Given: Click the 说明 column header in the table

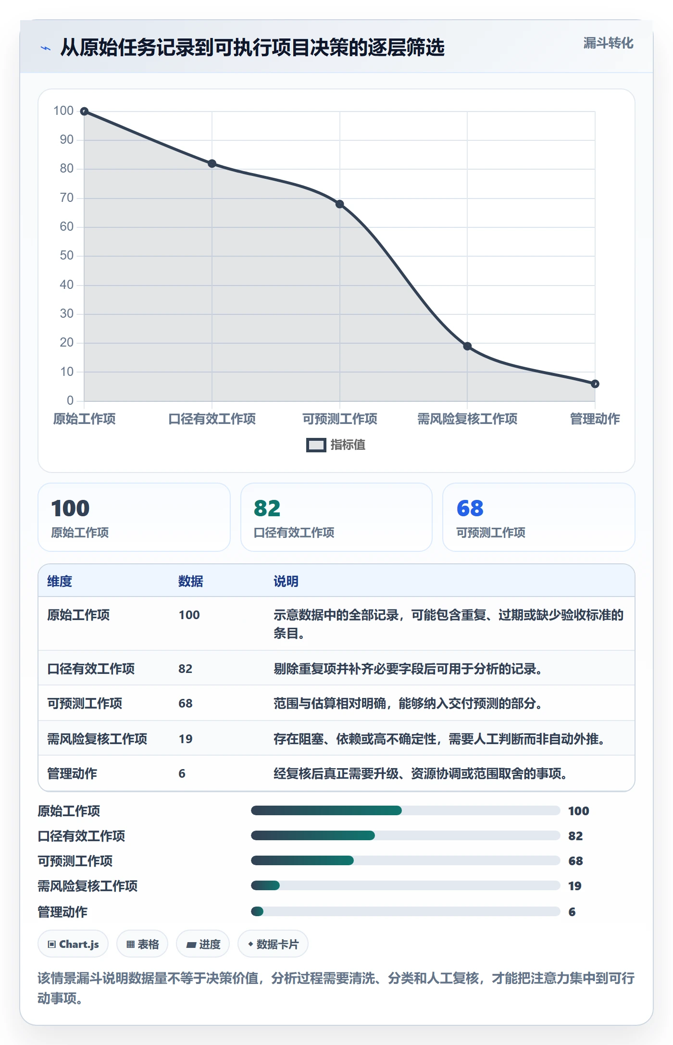Looking at the screenshot, I should 286,581.
